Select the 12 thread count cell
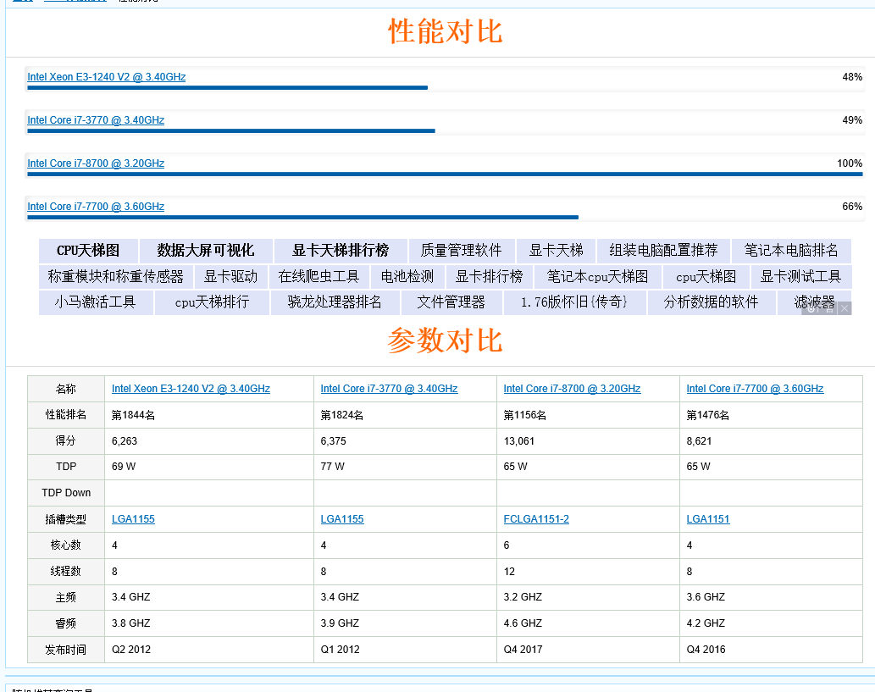Viewport: 875px width, 692px height. tap(588, 572)
